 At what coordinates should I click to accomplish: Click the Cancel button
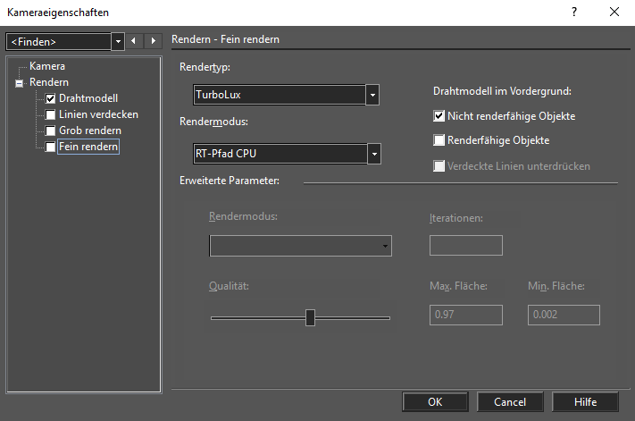pos(510,402)
